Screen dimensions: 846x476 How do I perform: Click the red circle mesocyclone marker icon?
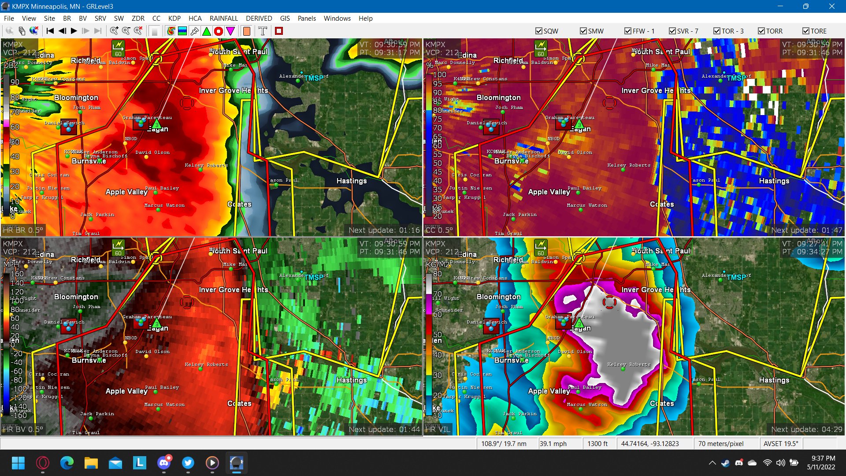(x=218, y=31)
